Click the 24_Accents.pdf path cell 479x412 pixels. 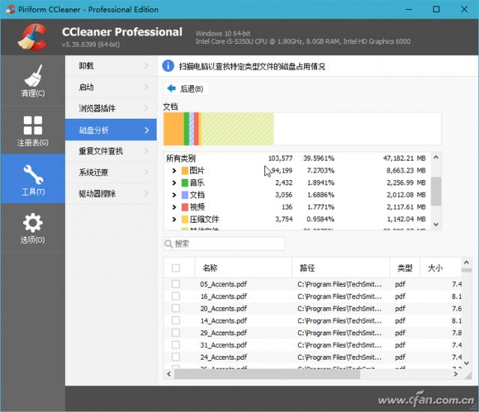coord(339,357)
